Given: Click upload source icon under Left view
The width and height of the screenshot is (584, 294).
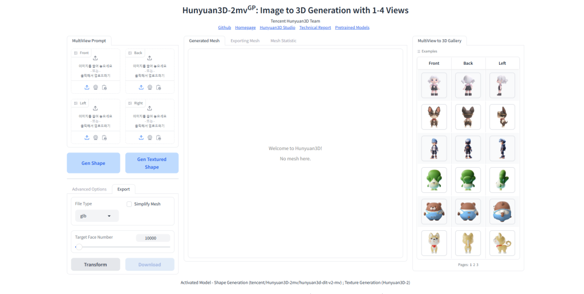Looking at the screenshot, I should pyautogui.click(x=87, y=138).
